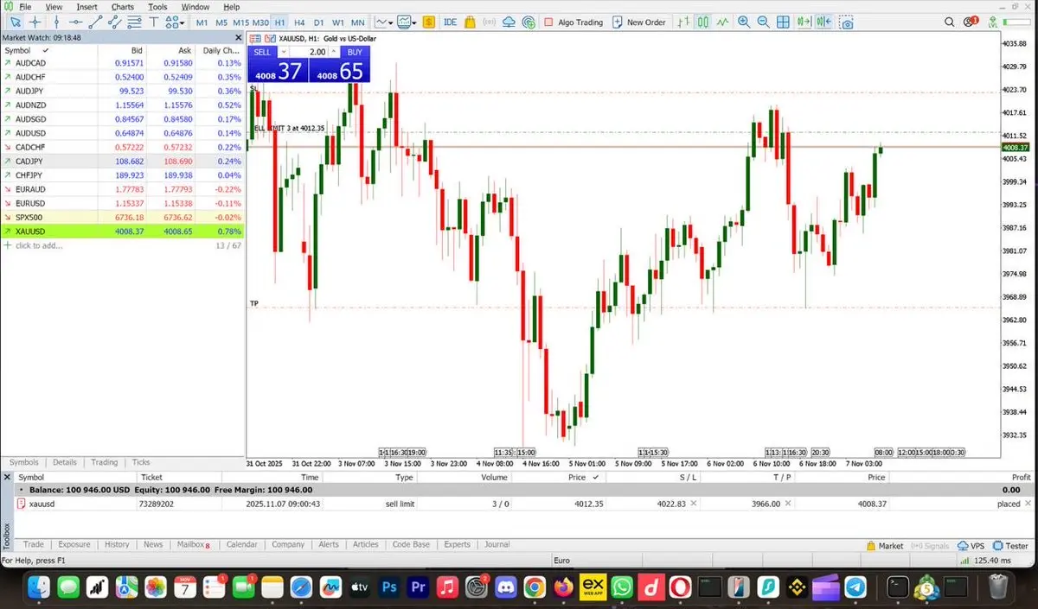Open the Market shopping bag icon
This screenshot has width=1038, height=609.
point(471,22)
